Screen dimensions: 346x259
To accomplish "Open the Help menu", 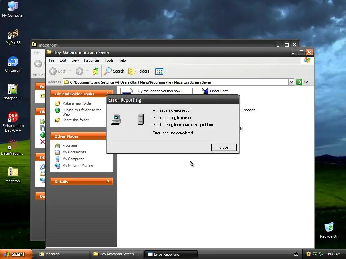I will [x=122, y=60].
